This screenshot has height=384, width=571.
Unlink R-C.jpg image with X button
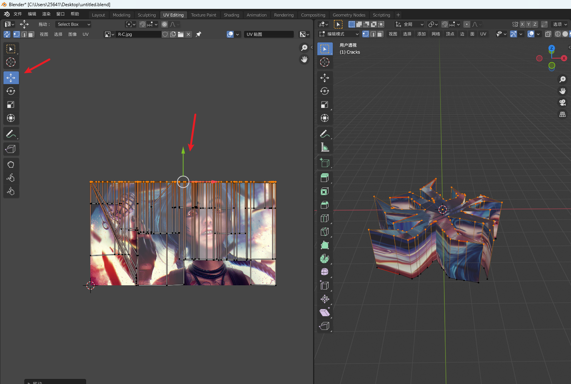(188, 34)
